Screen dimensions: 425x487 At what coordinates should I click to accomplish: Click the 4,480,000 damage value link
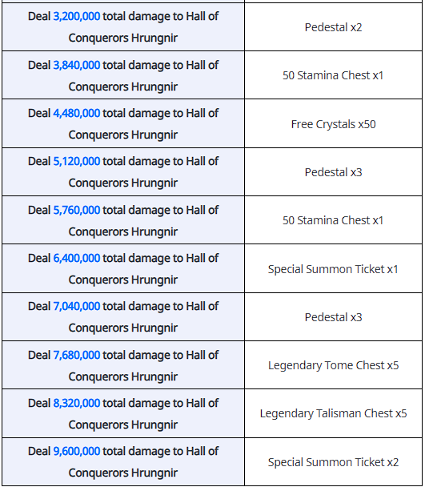click(76, 114)
